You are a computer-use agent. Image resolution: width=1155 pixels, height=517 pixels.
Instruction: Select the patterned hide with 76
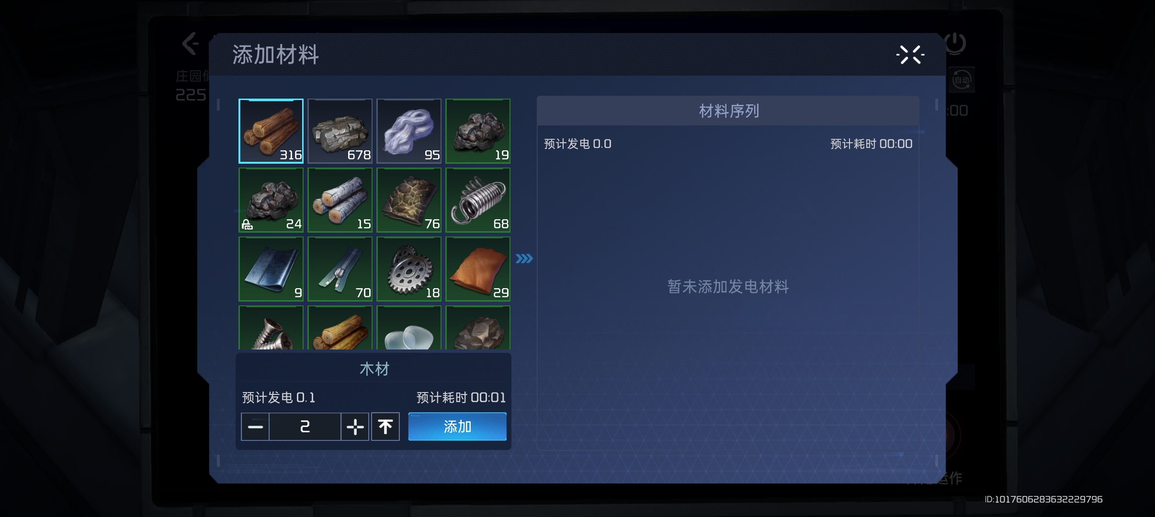(x=409, y=200)
